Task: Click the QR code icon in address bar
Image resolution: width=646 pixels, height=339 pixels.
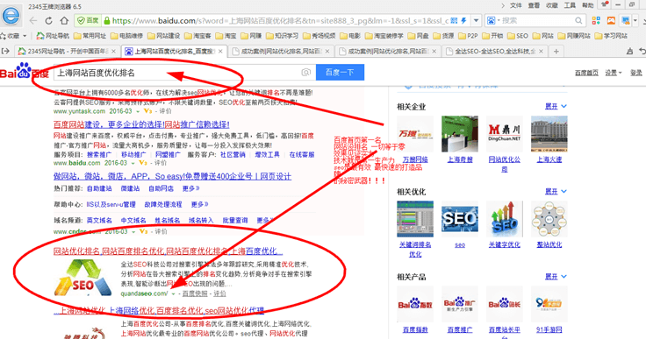Action: point(454,20)
